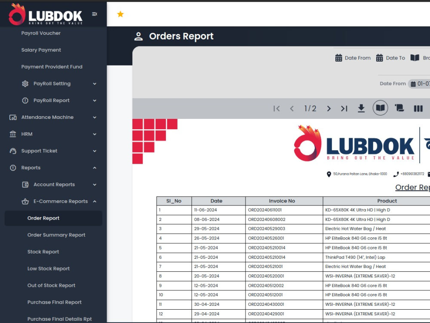Click the circled open-book view icon

[381, 108]
